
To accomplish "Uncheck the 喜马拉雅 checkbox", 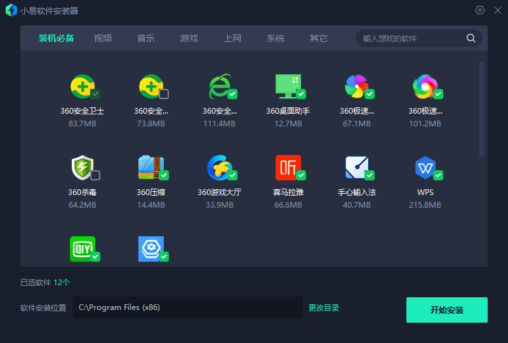I will pyautogui.click(x=301, y=175).
